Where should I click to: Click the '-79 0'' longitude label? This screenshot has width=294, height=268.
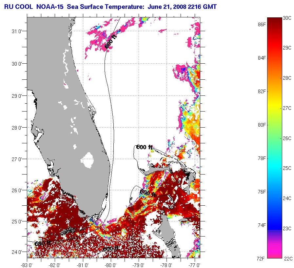[138, 265]
